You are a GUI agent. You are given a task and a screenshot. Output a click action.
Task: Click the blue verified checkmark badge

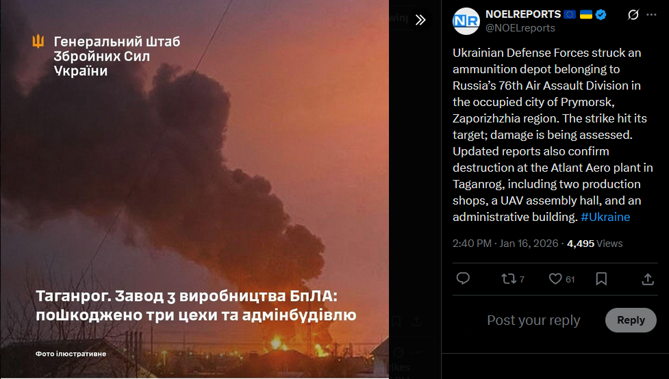(601, 14)
